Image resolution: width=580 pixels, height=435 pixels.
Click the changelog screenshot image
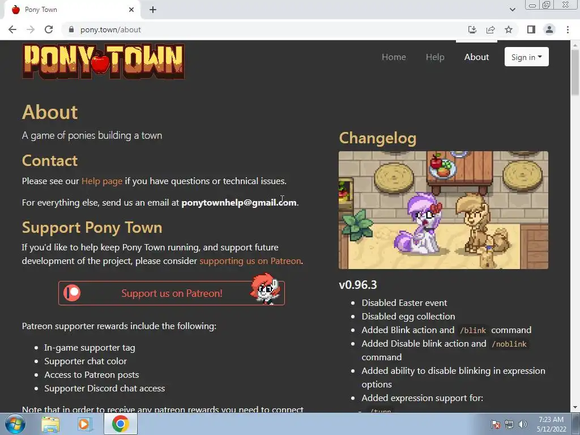[443, 210]
